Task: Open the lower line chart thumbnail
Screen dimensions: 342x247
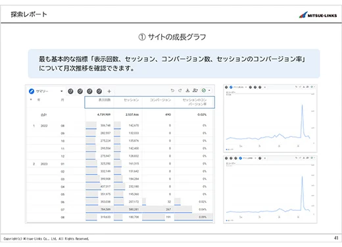Action: 270,190
